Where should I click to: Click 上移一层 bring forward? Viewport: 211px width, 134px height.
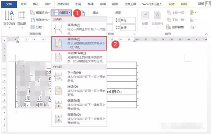[176, 13]
